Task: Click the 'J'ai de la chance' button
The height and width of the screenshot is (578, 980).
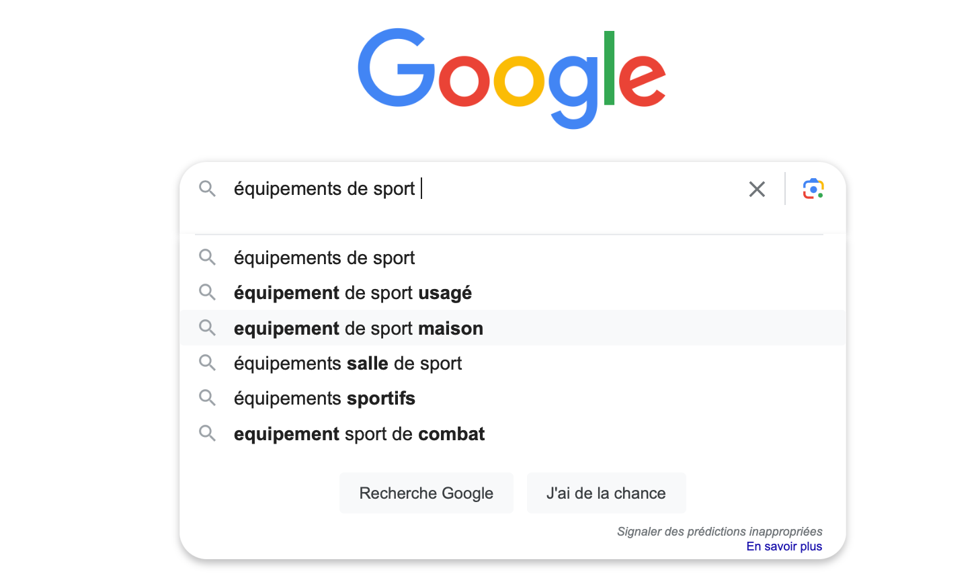Action: pyautogui.click(x=606, y=493)
